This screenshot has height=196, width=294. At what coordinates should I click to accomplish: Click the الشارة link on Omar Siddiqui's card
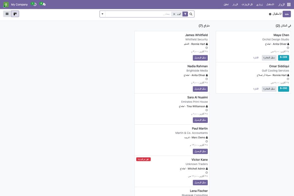click(256, 89)
